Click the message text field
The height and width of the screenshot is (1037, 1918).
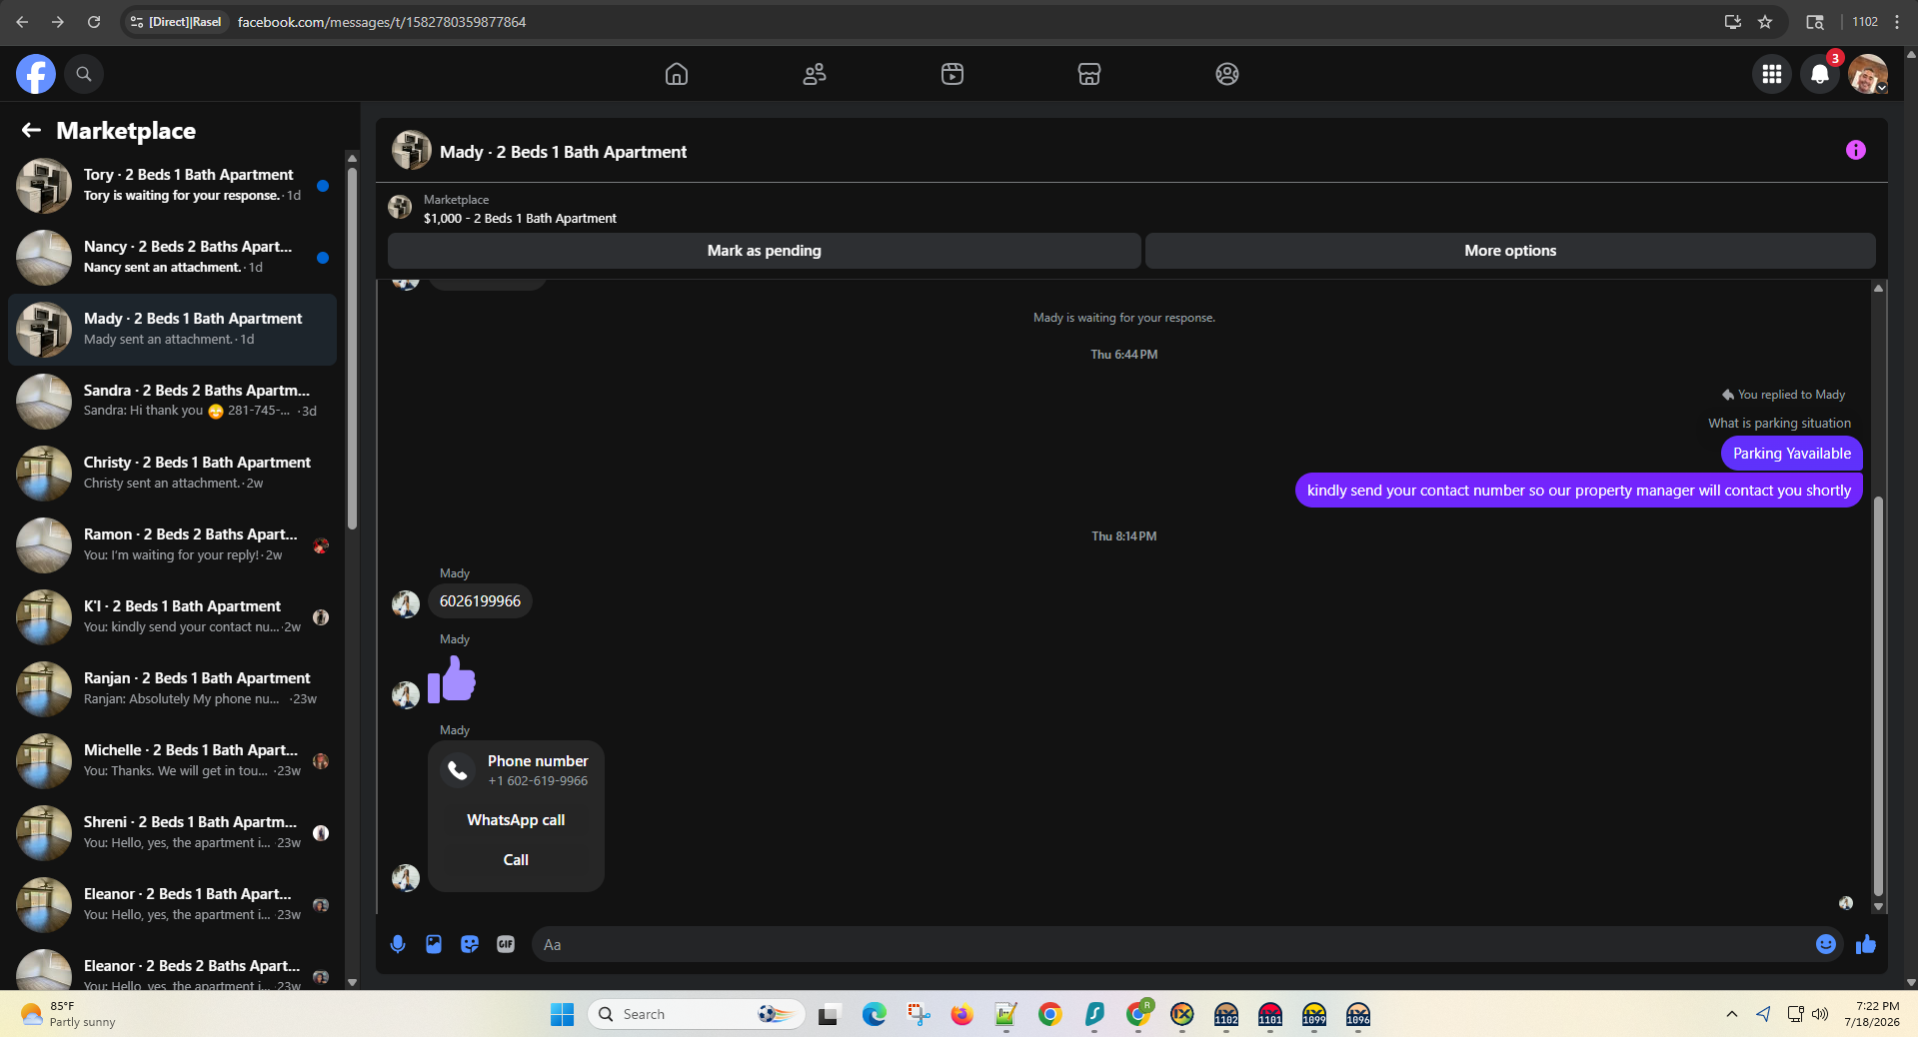tap(1174, 944)
